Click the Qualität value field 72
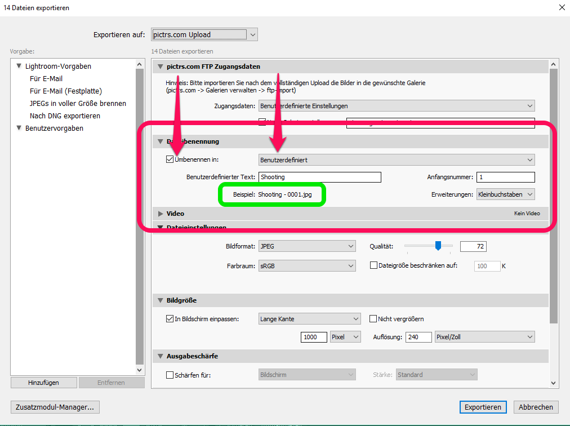This screenshot has width=570, height=426. [473, 246]
